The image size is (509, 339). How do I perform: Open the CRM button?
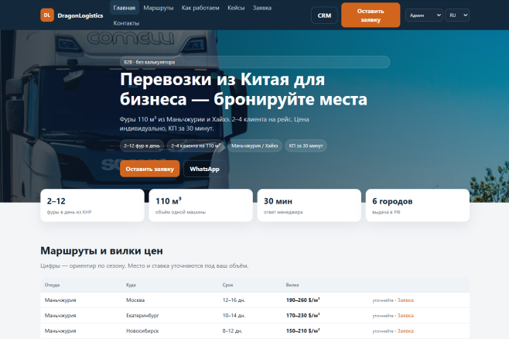pos(324,15)
